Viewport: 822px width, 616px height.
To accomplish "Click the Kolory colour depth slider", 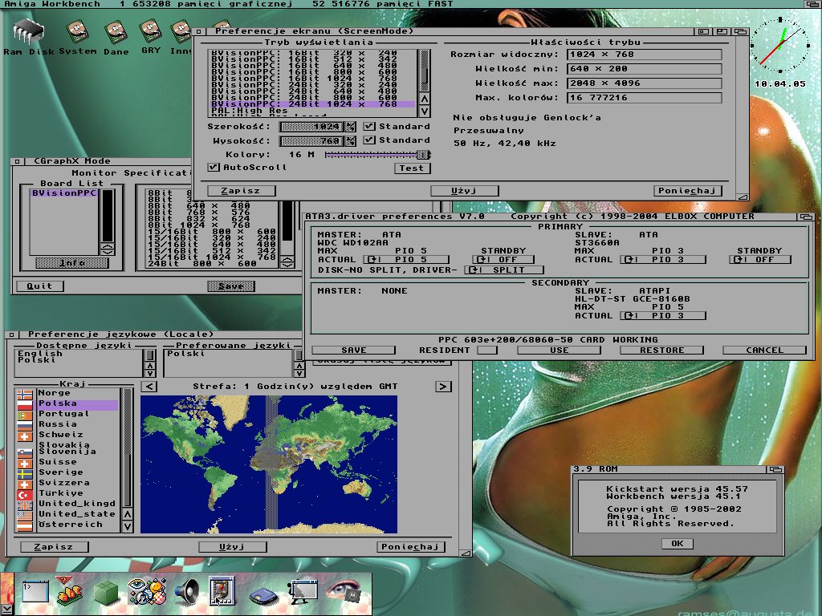I will pyautogui.click(x=377, y=155).
